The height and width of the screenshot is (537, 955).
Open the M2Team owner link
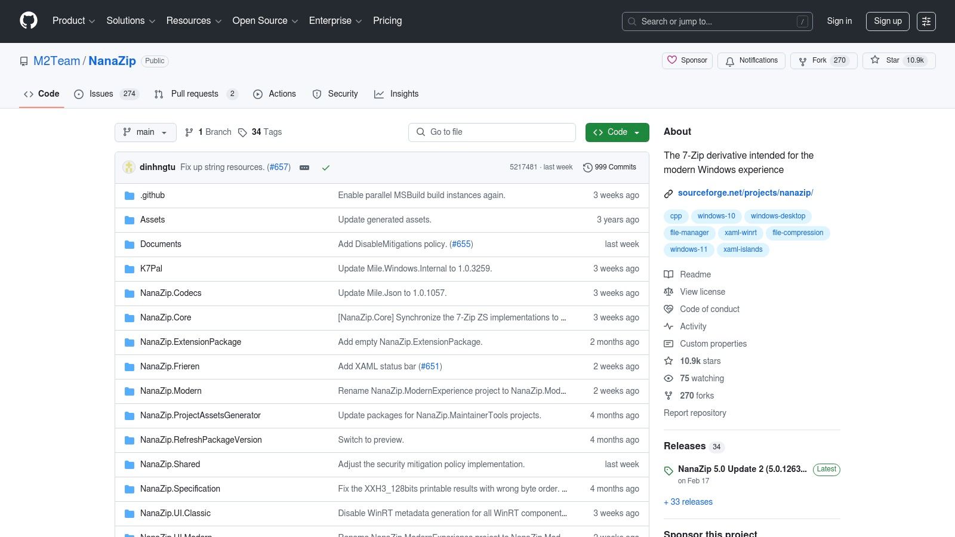[57, 61]
